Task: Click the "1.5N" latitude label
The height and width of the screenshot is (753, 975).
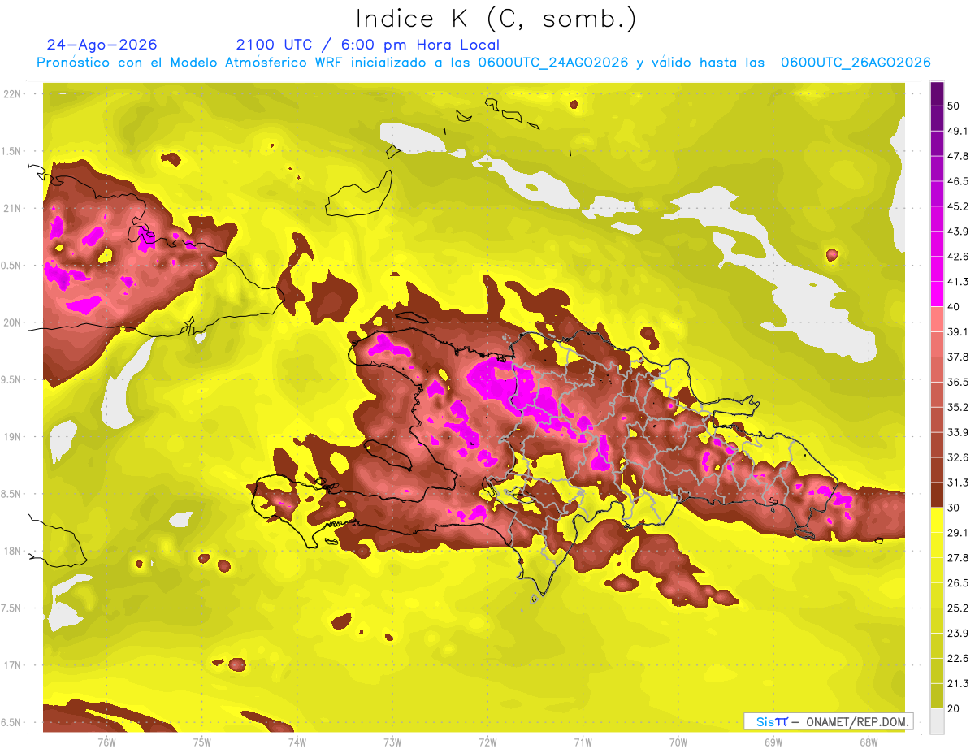Action: click(11, 151)
